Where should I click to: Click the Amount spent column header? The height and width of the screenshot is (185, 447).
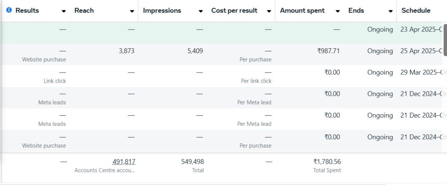pyautogui.click(x=302, y=10)
